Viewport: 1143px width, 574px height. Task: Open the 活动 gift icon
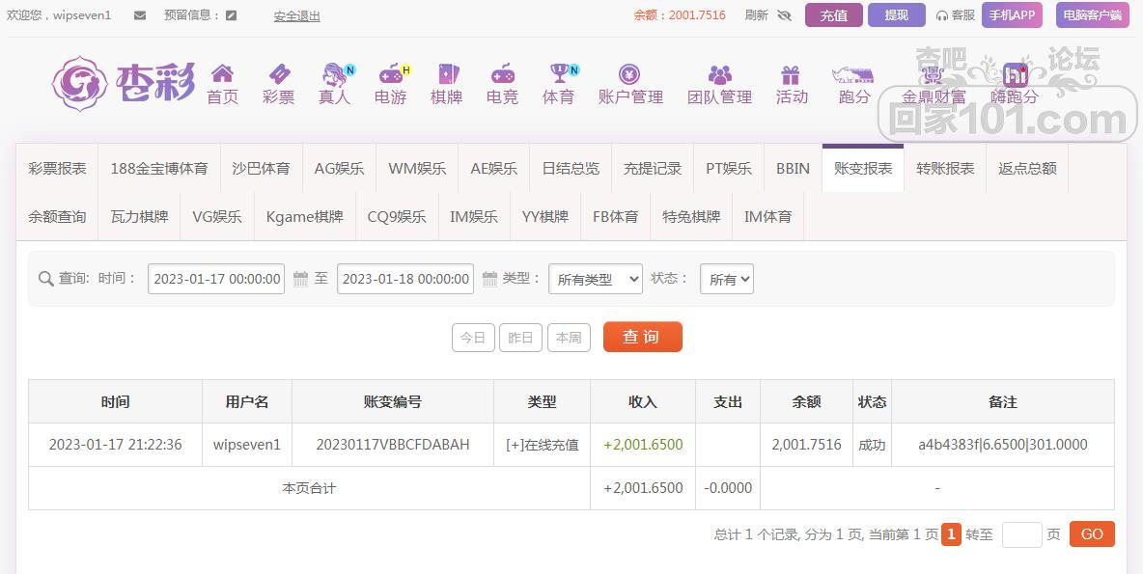791,74
